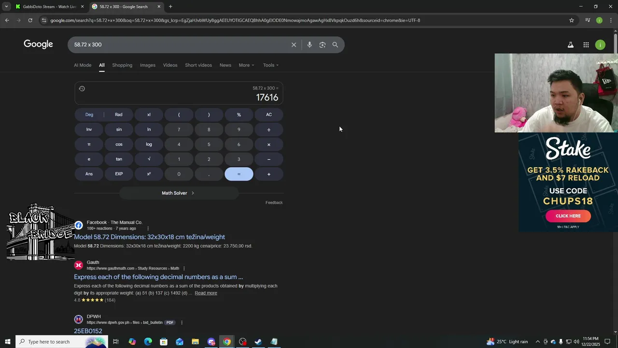
Task: Click the calculator 7 key
Action: point(179,130)
